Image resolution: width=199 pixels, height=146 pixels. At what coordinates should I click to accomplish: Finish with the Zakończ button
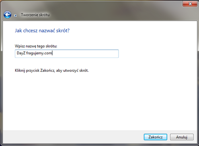point(155,137)
